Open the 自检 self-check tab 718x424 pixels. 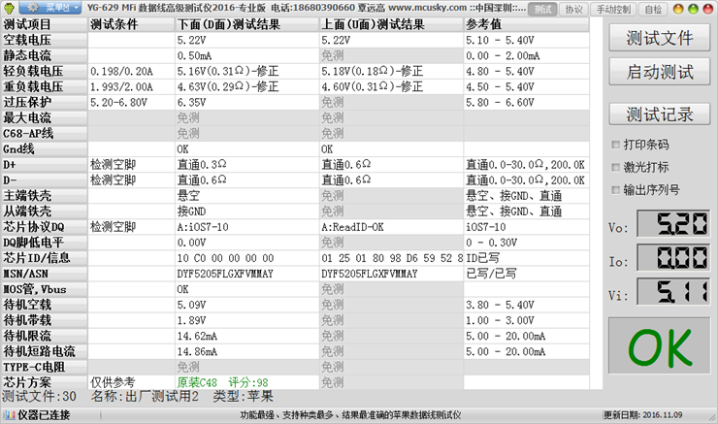[655, 9]
